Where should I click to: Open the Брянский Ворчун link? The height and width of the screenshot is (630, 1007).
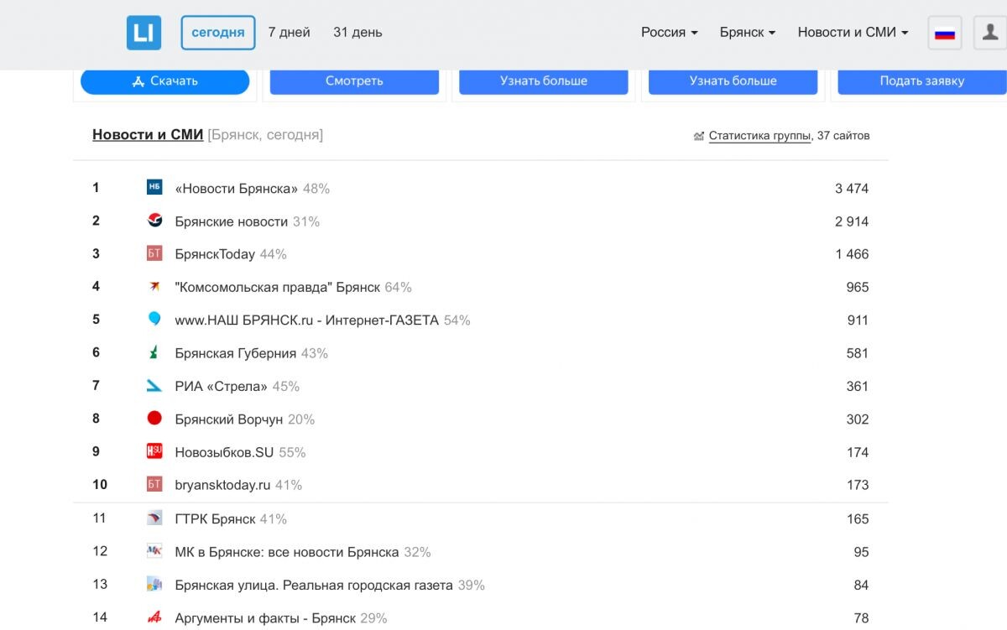click(x=229, y=419)
